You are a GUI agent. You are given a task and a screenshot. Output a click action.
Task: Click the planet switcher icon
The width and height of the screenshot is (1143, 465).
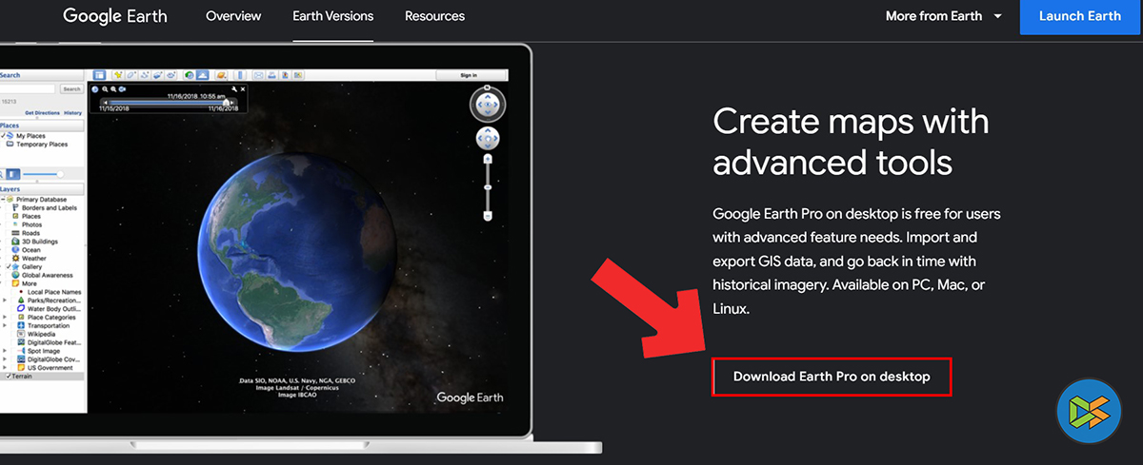coord(221,75)
